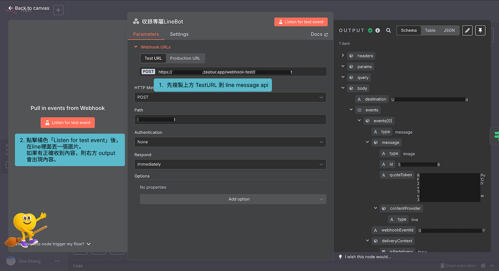Screen dimensions: 499x271
Task: Select the Production URL toggle
Action: coord(185,58)
